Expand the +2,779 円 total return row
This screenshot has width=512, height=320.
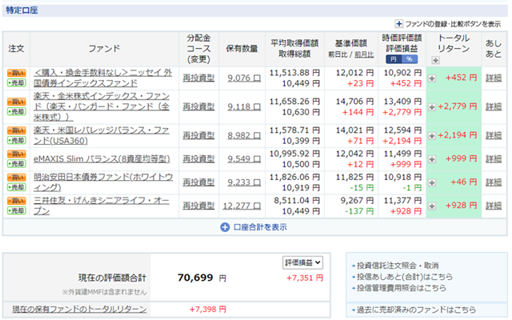coord(432,106)
